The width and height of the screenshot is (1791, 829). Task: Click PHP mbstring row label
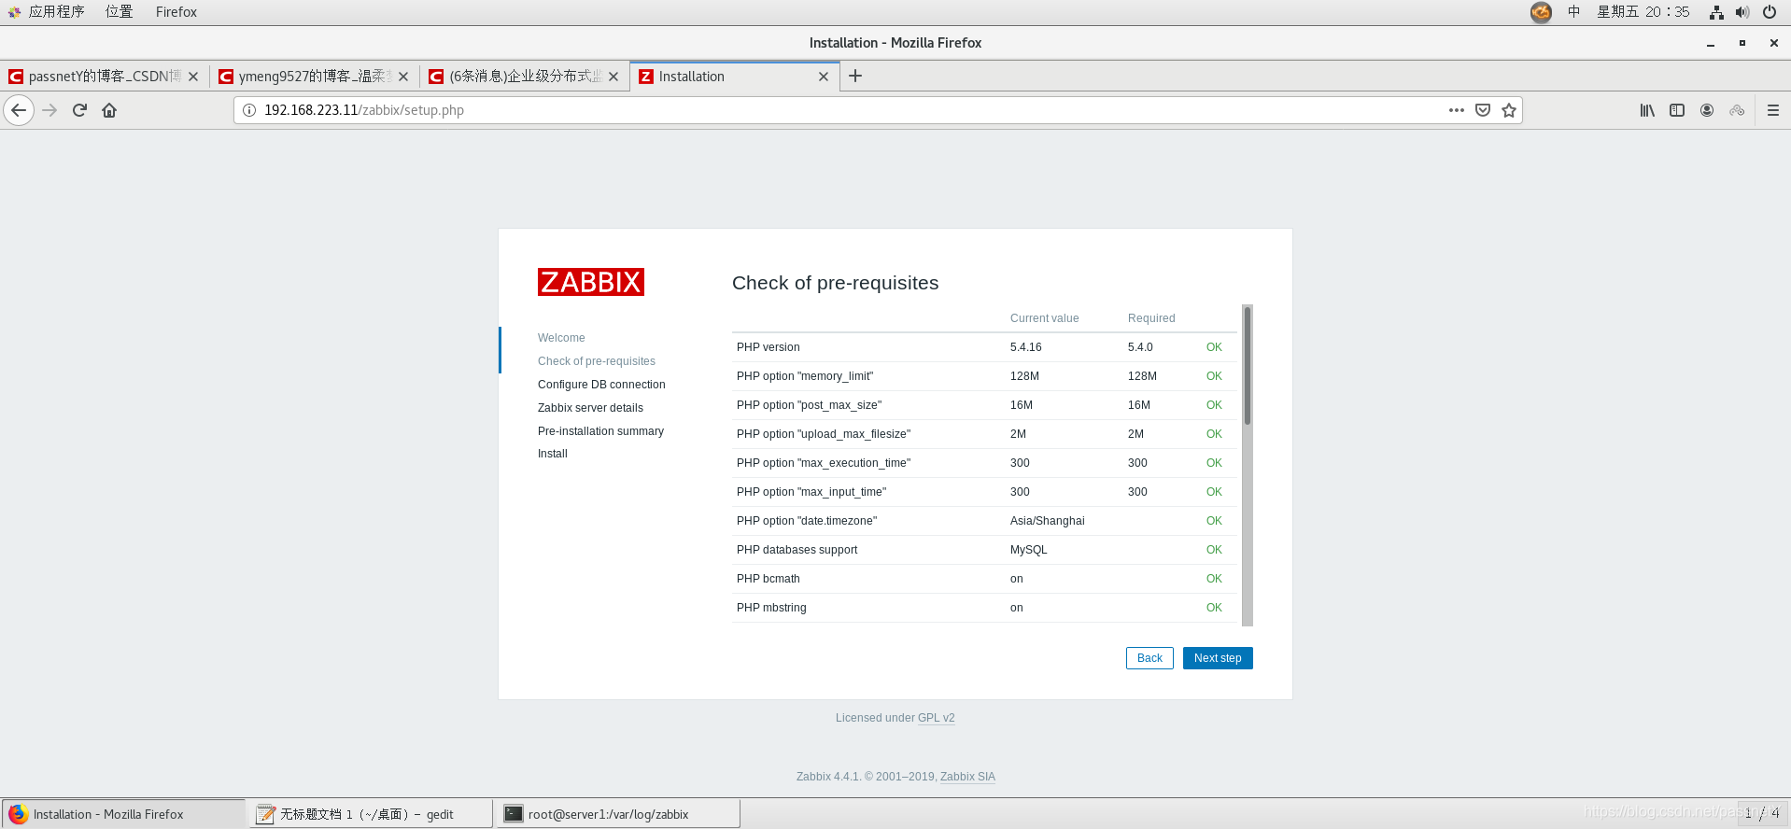pos(771,608)
